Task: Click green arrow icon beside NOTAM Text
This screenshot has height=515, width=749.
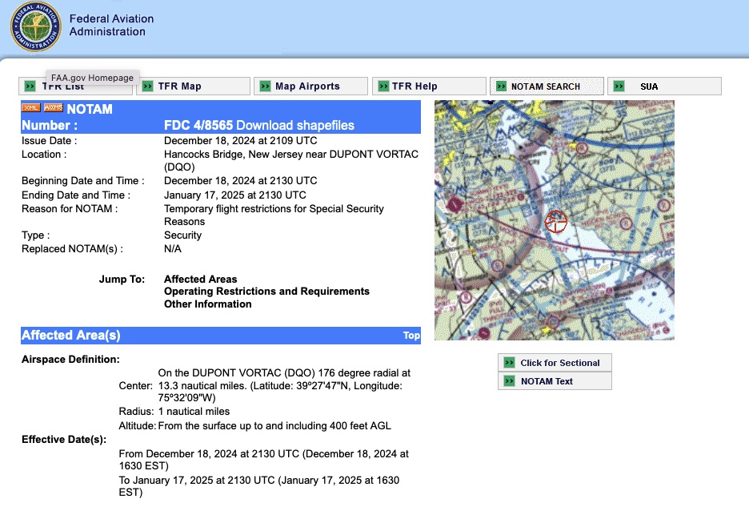Action: pyautogui.click(x=509, y=381)
